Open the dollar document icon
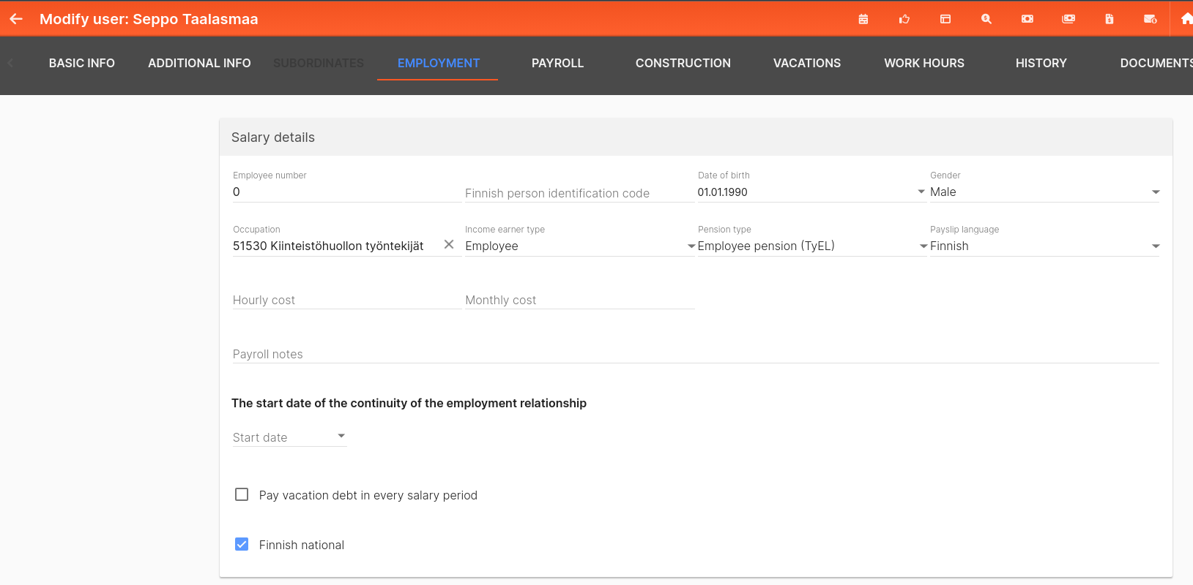Image resolution: width=1193 pixels, height=585 pixels. (1110, 19)
